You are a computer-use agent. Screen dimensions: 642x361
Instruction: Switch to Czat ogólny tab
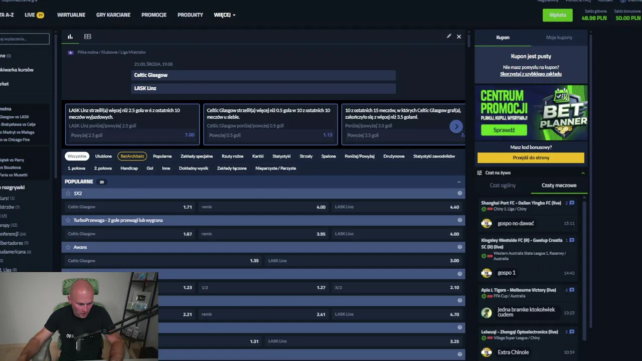503,186
